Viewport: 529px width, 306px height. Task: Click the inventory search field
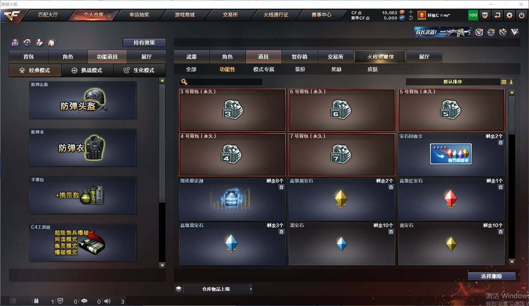pyautogui.click(x=221, y=82)
